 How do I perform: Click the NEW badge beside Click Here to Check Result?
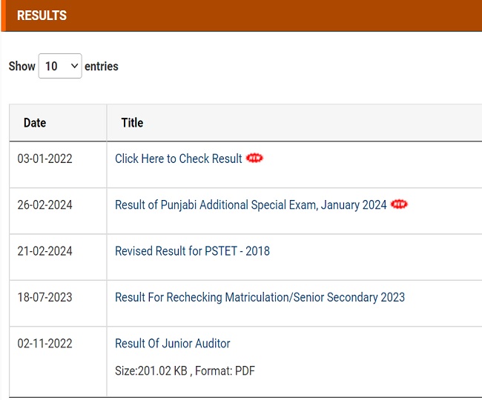click(254, 158)
